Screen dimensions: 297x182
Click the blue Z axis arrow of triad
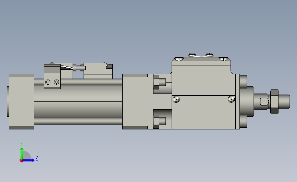pos(28,160)
